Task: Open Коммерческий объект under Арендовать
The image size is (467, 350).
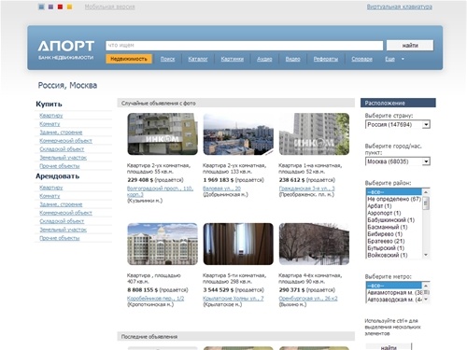Action: pyautogui.click(x=65, y=213)
